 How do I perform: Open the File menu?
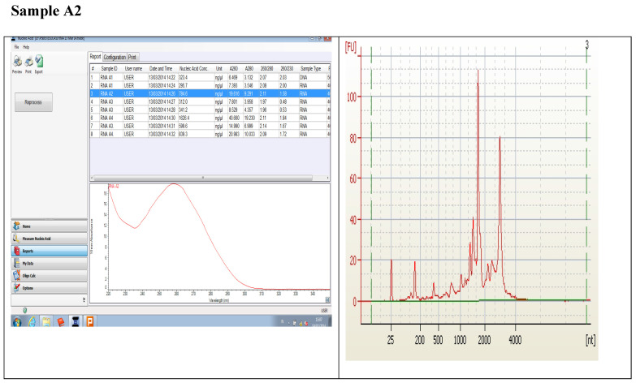(x=16, y=47)
